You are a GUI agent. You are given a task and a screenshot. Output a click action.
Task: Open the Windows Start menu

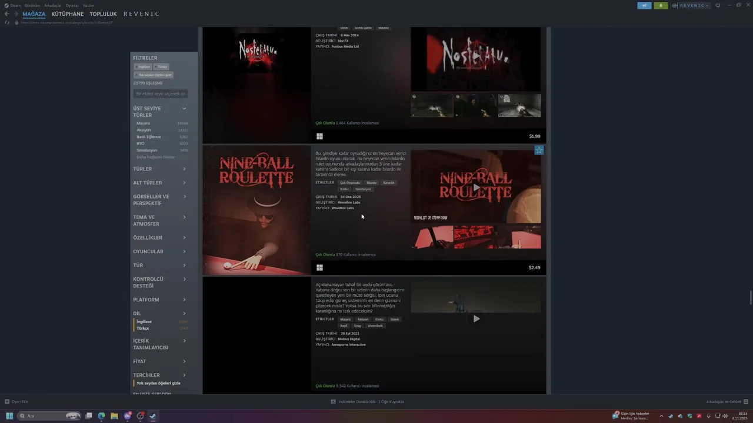pos(9,416)
